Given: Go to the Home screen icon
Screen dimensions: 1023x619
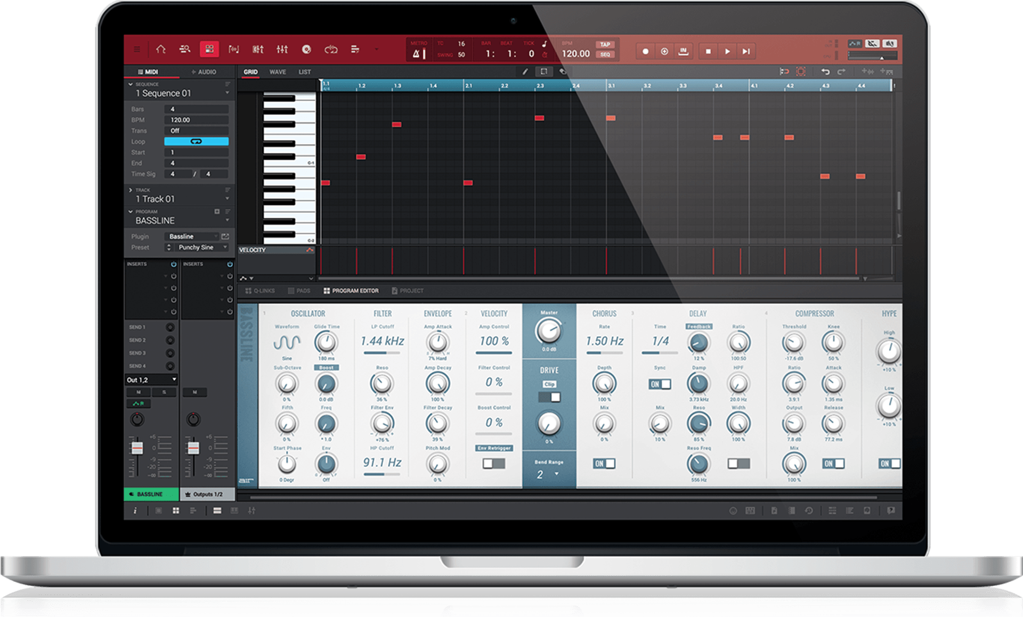Looking at the screenshot, I should pos(160,49).
